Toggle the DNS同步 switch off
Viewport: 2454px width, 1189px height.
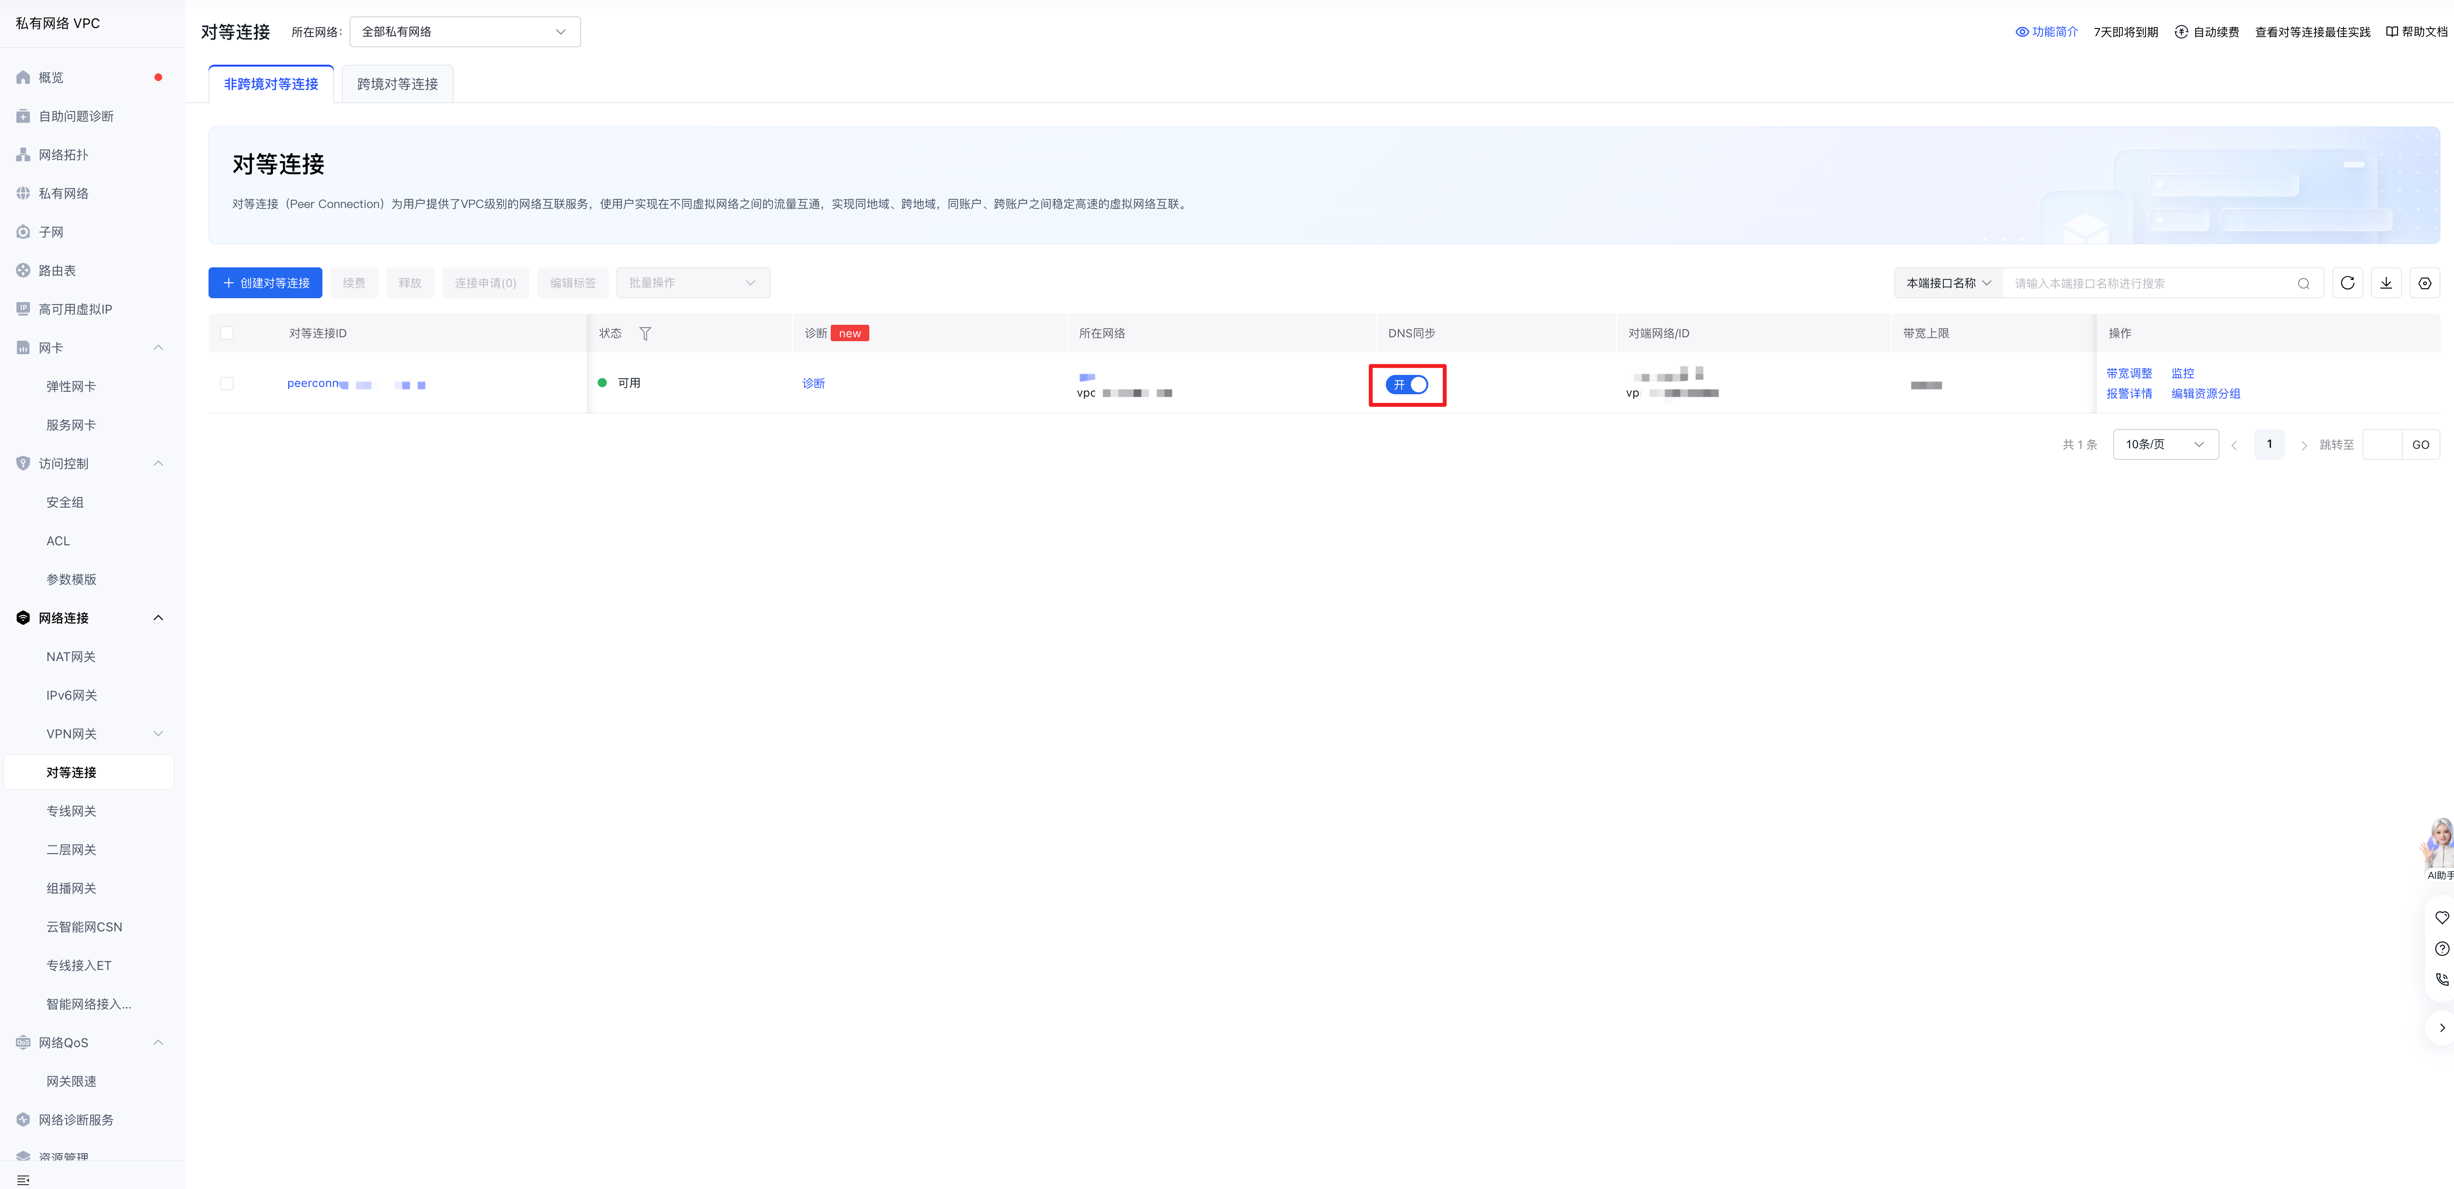tap(1407, 385)
